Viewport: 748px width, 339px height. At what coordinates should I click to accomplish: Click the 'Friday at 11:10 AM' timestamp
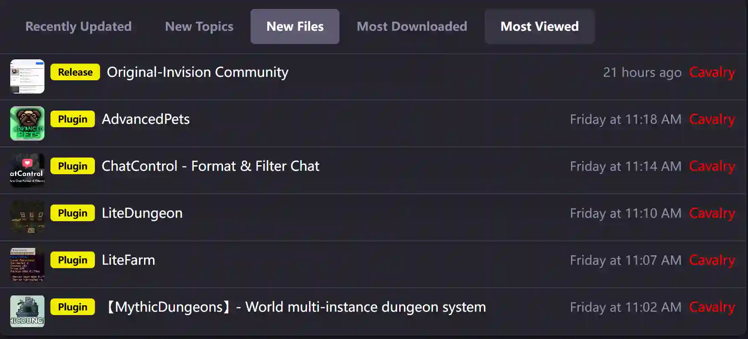626,213
